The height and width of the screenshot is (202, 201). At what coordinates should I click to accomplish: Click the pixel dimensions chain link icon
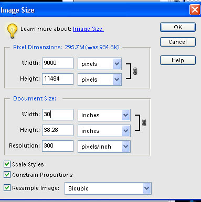pyautogui.click(x=135, y=71)
